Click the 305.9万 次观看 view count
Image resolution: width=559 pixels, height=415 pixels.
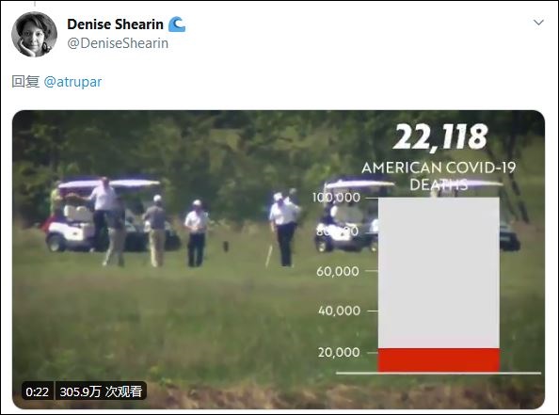tap(101, 391)
